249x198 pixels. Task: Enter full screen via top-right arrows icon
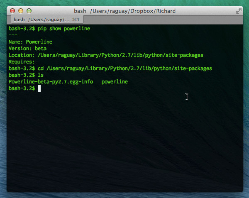(238, 11)
